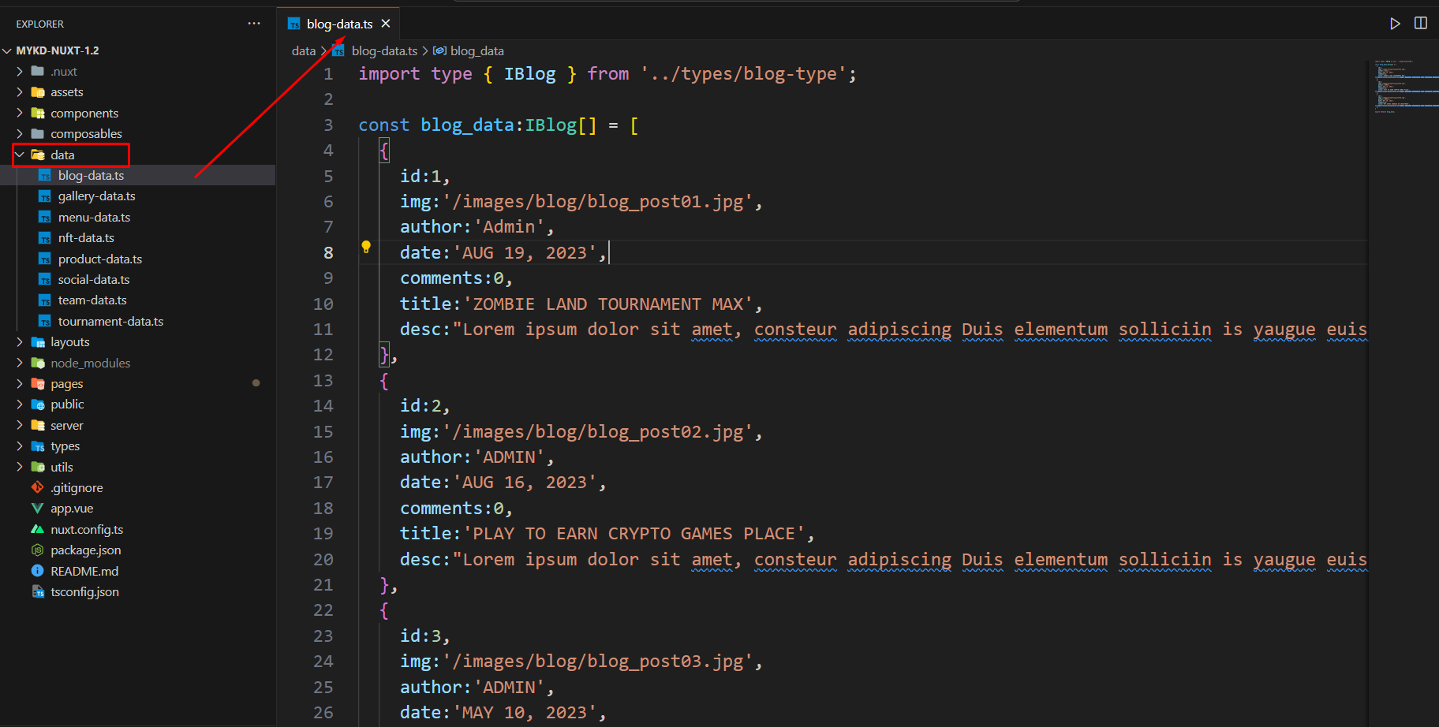
Task: Expand the pages folder
Action: tap(66, 384)
